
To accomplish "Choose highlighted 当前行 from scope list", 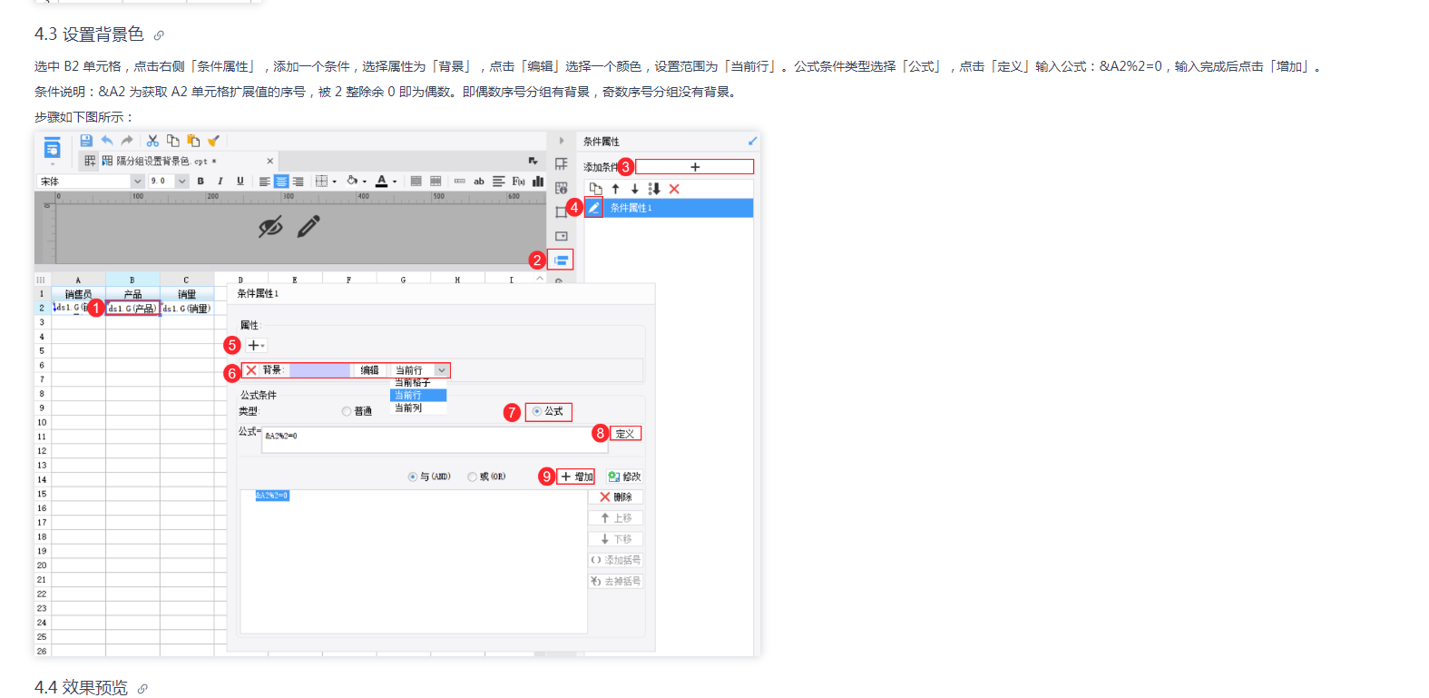I will (x=418, y=396).
